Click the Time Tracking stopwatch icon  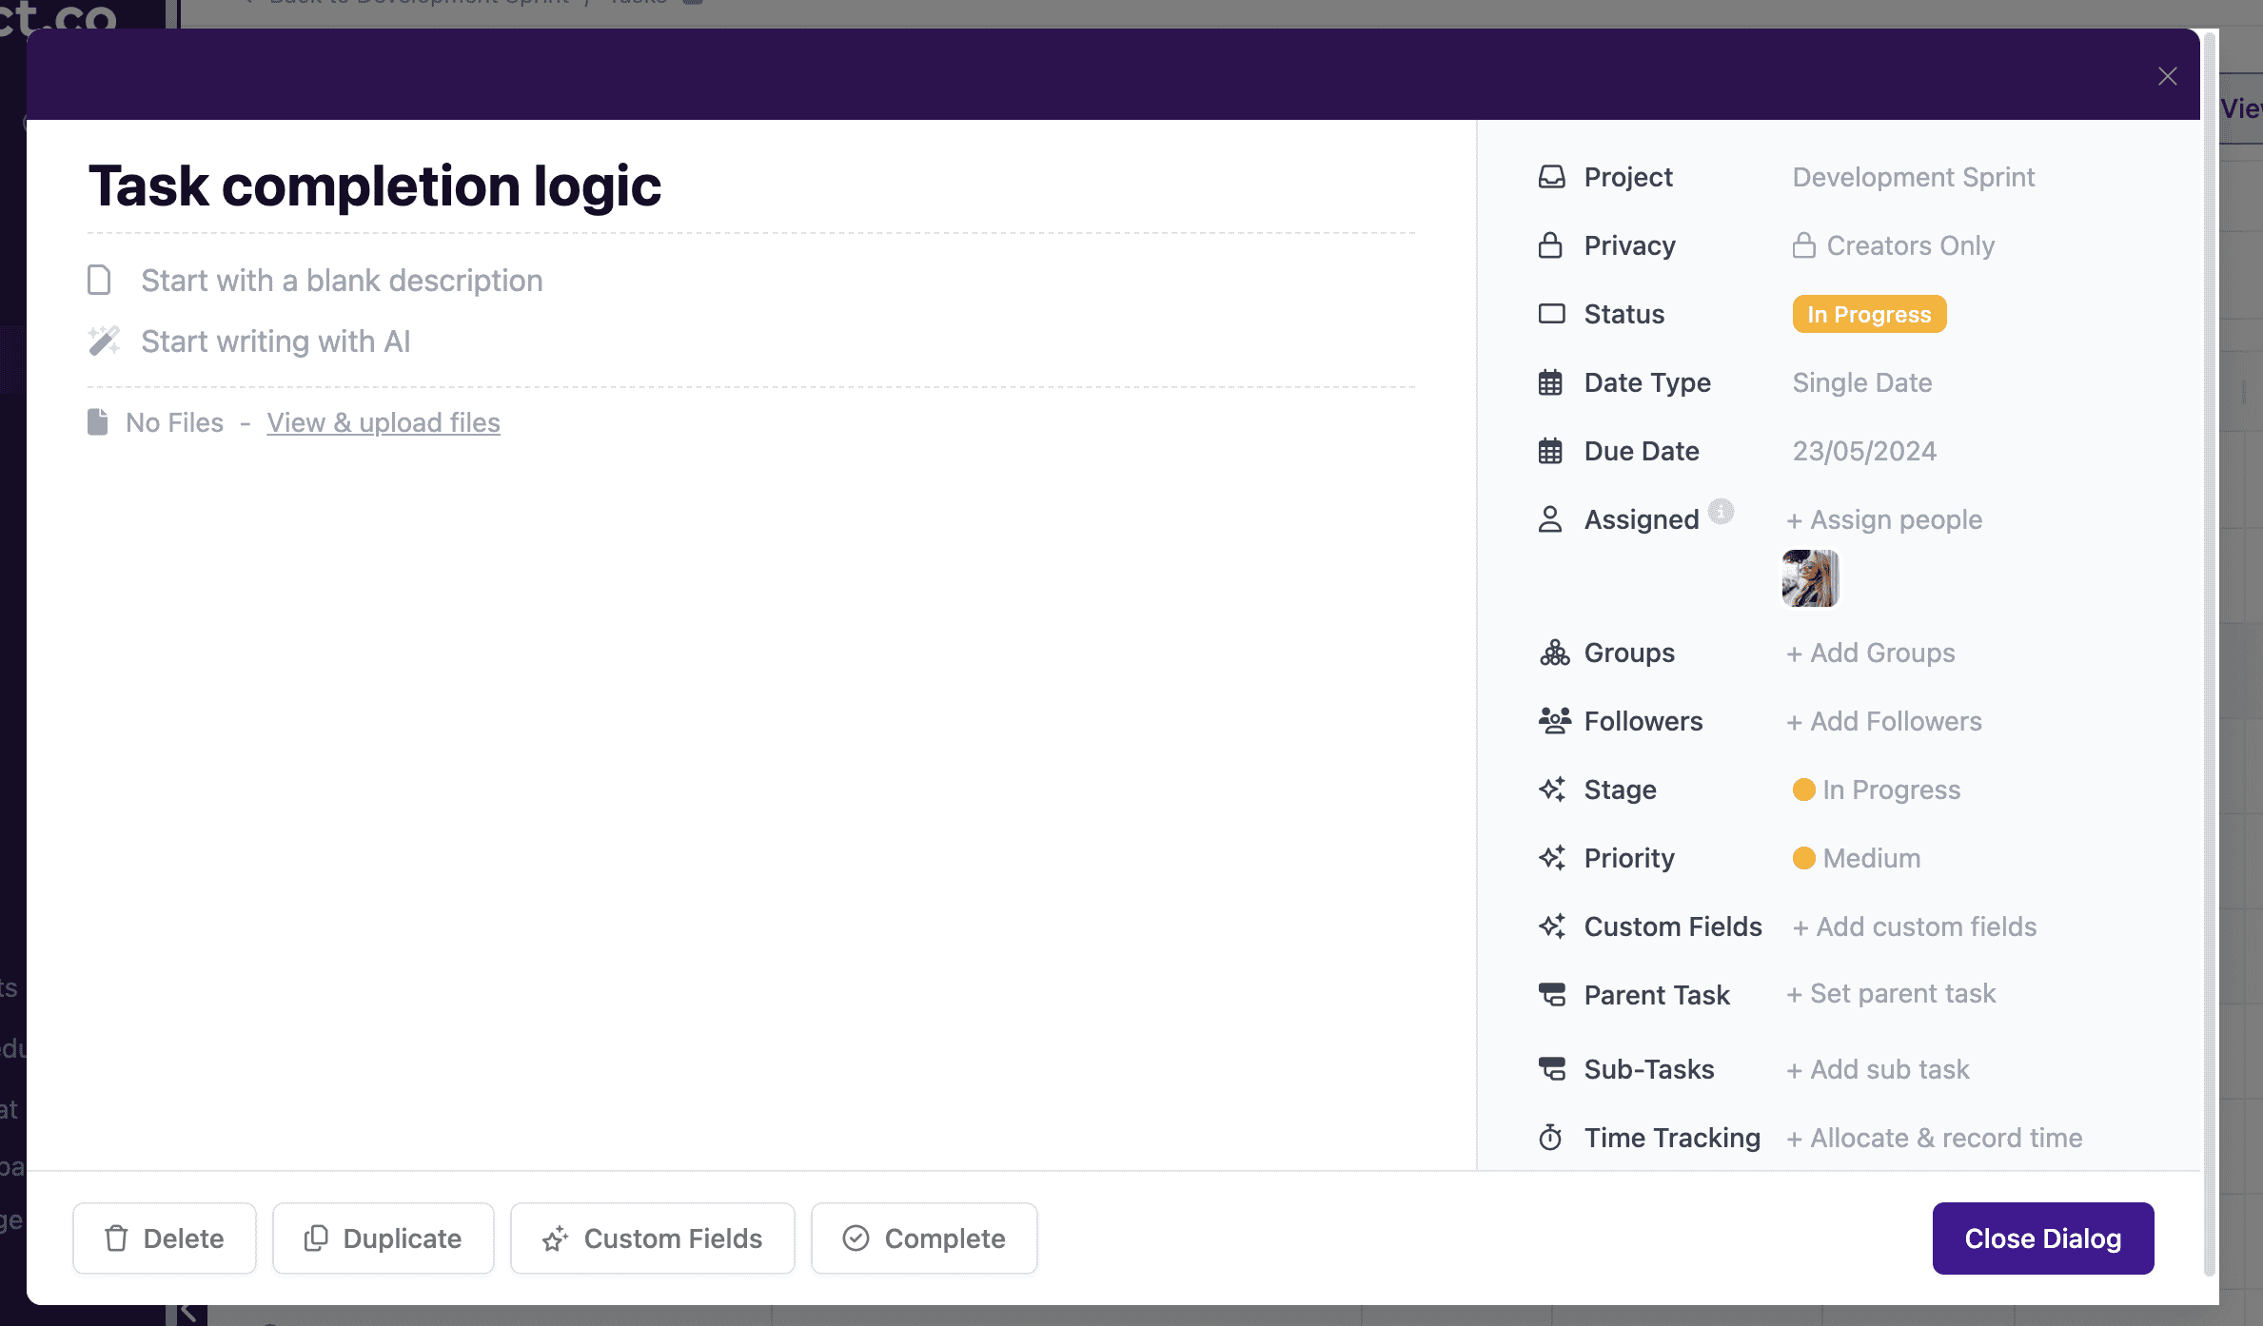coord(1550,1138)
